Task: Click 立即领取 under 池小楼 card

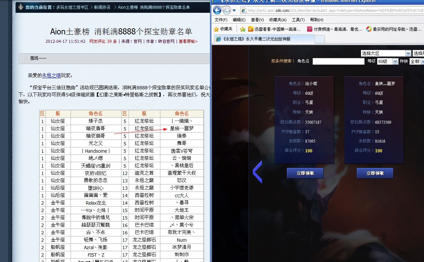Action: (x=305, y=173)
